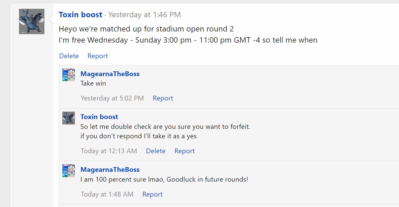Open Toxin boost name above the forfeit double-check comment
Screen dimensions: 399x207
[99, 117]
